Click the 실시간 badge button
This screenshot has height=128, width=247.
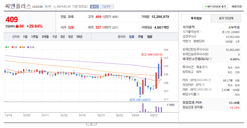tap(94, 7)
